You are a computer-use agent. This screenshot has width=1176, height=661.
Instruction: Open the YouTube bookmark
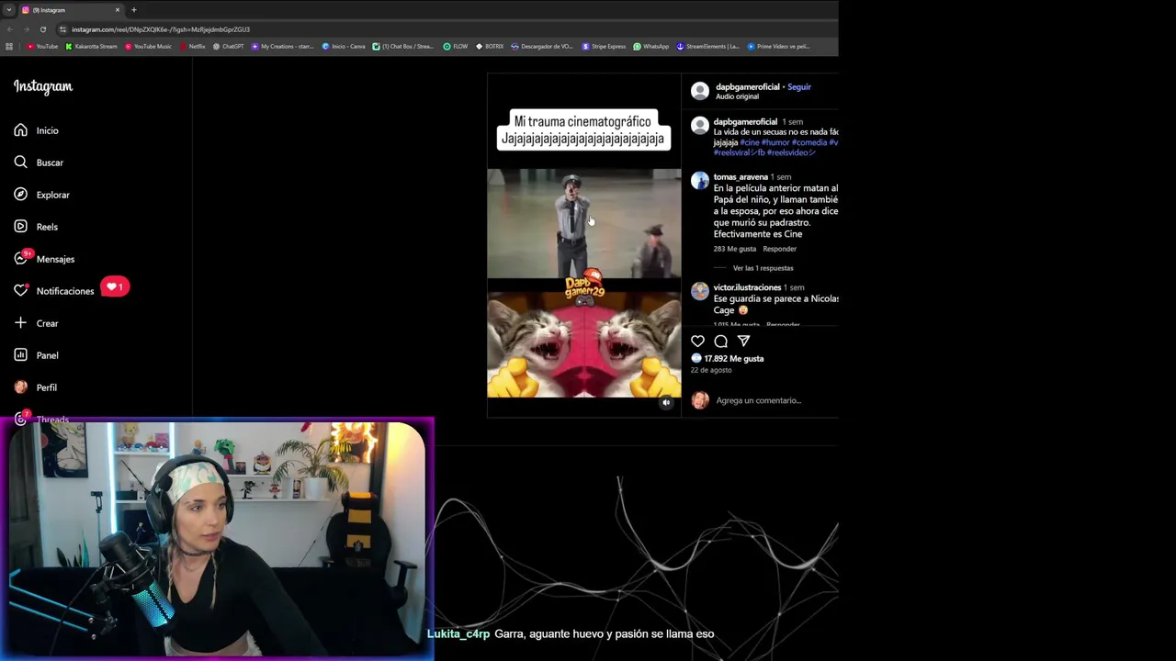42,46
